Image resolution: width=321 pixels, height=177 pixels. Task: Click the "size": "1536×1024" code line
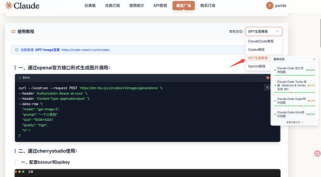point(38,120)
